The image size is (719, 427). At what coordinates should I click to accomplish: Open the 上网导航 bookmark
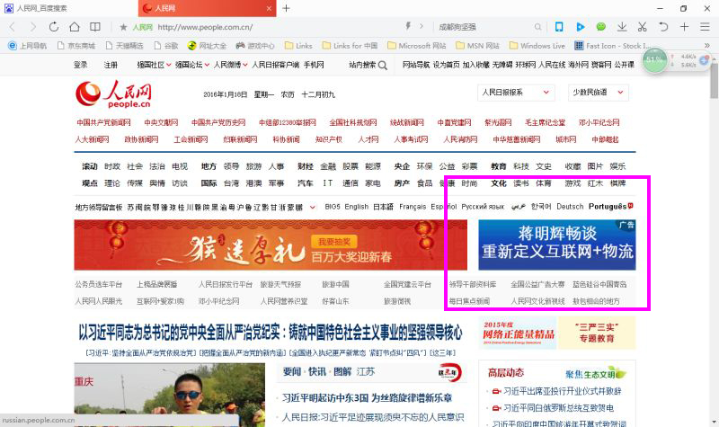(28, 46)
